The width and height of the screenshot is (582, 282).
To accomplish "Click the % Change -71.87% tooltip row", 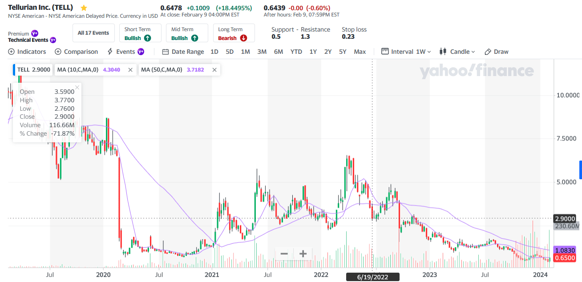I will tap(47, 133).
